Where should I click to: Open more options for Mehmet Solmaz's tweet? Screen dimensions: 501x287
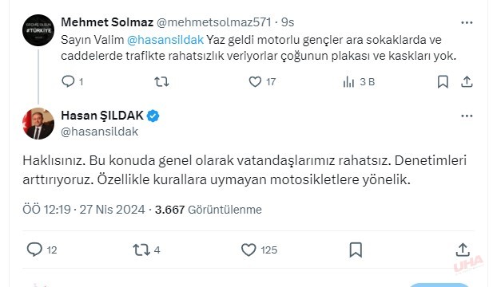pos(467,22)
